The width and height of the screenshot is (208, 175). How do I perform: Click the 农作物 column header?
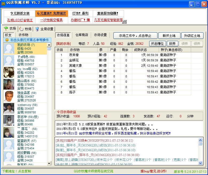83,50
